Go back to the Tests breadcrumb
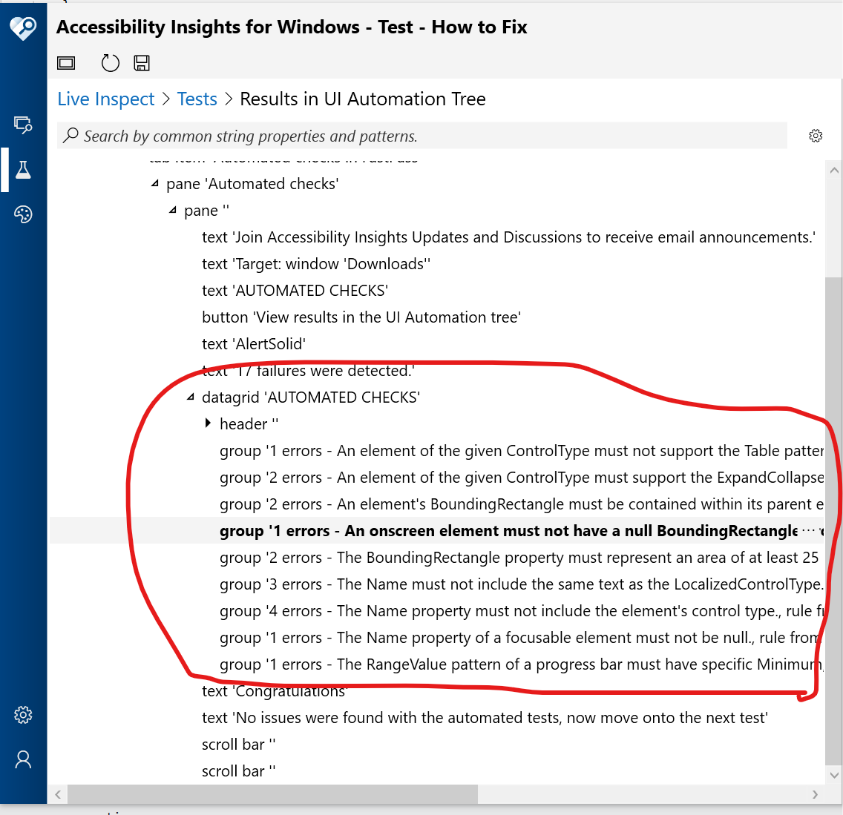The width and height of the screenshot is (843, 815). (197, 99)
